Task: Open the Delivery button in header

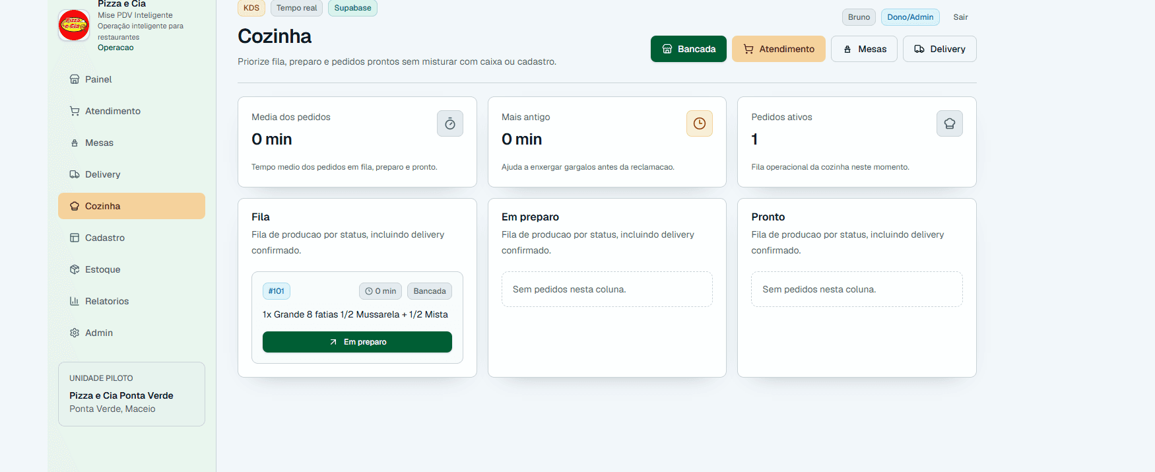Action: (940, 49)
